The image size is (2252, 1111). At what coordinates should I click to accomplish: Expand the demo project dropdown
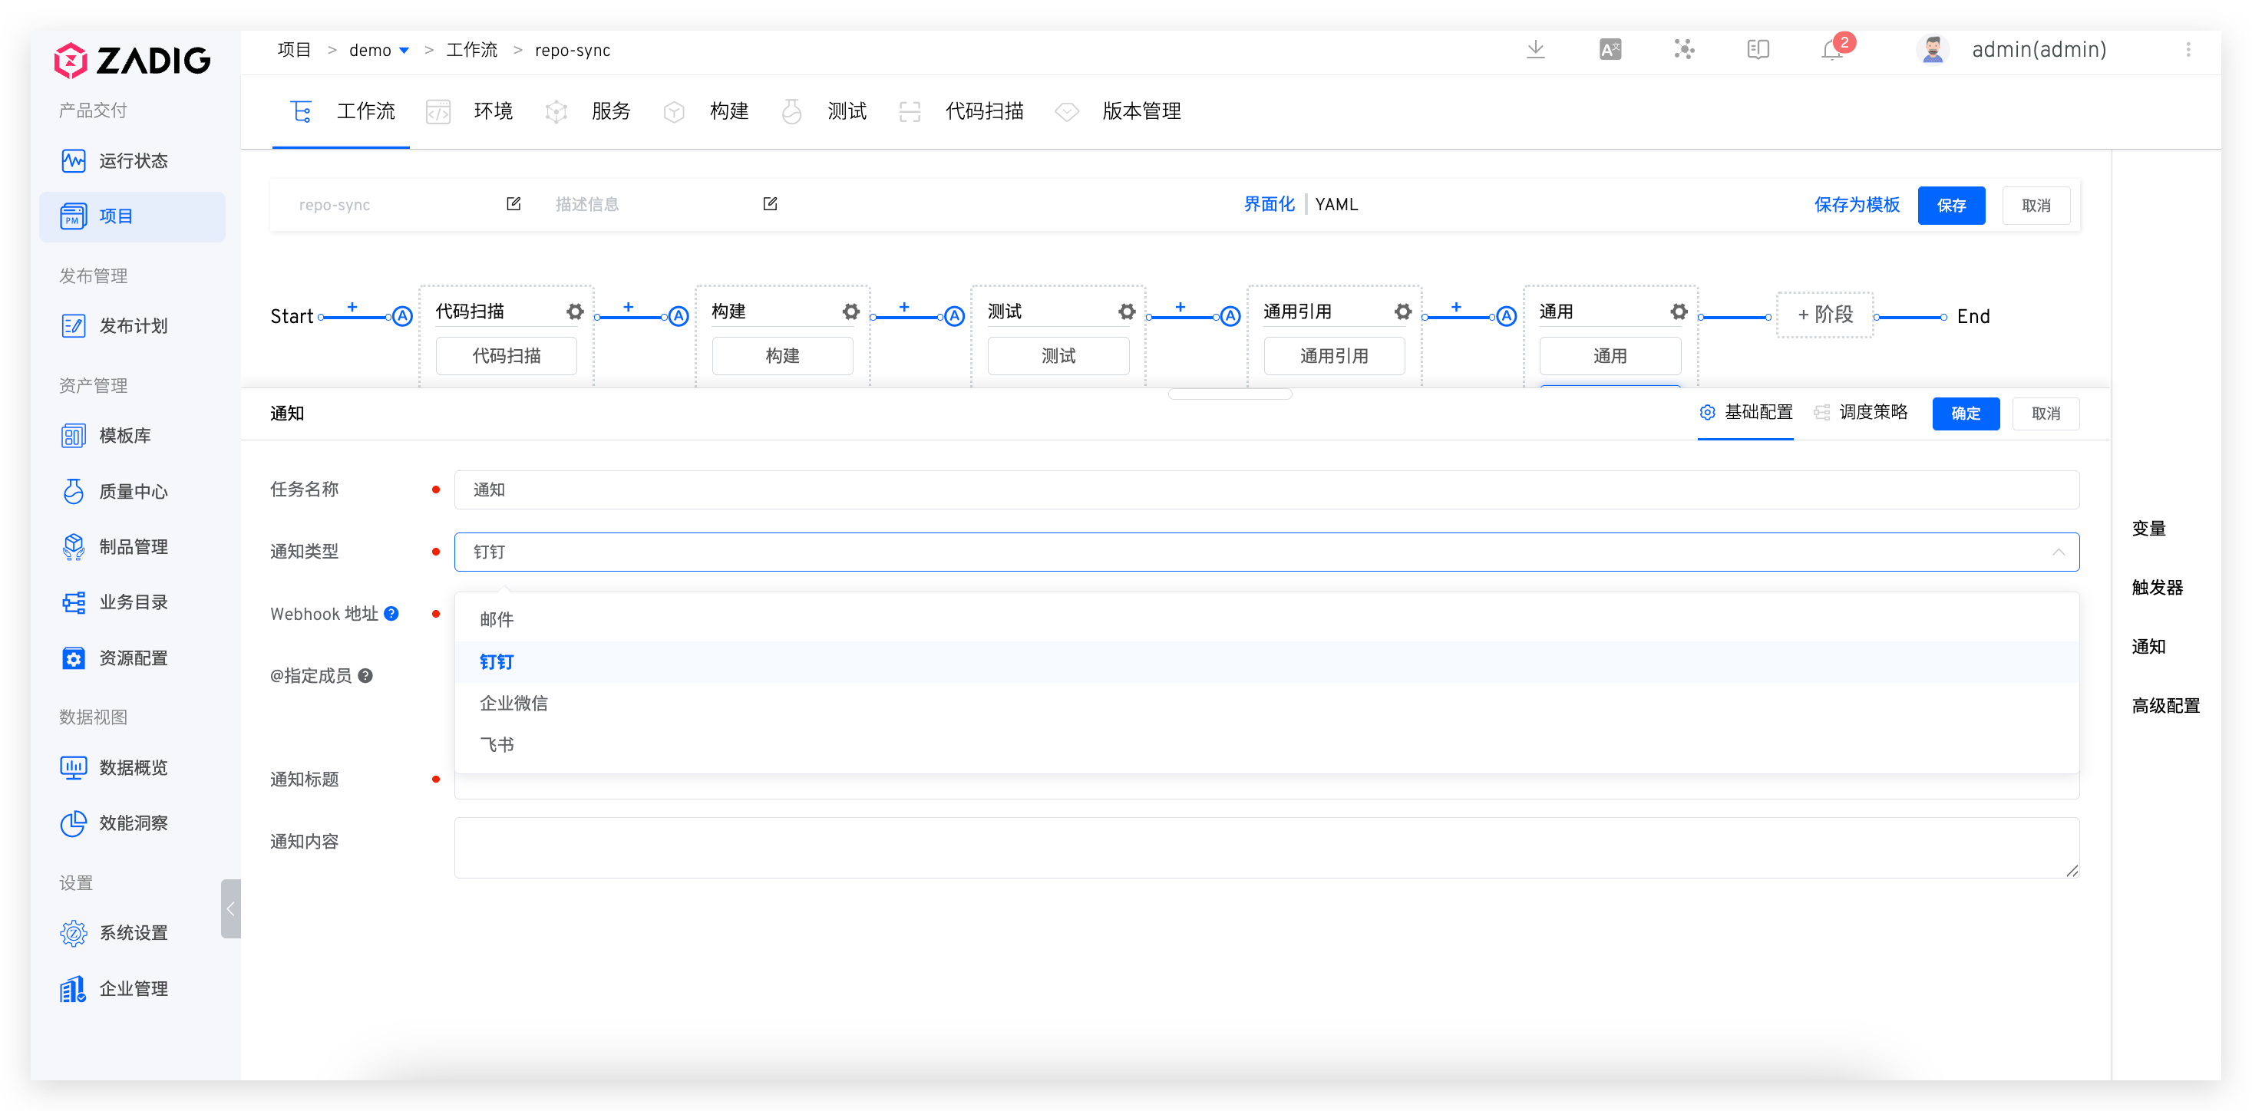click(404, 51)
